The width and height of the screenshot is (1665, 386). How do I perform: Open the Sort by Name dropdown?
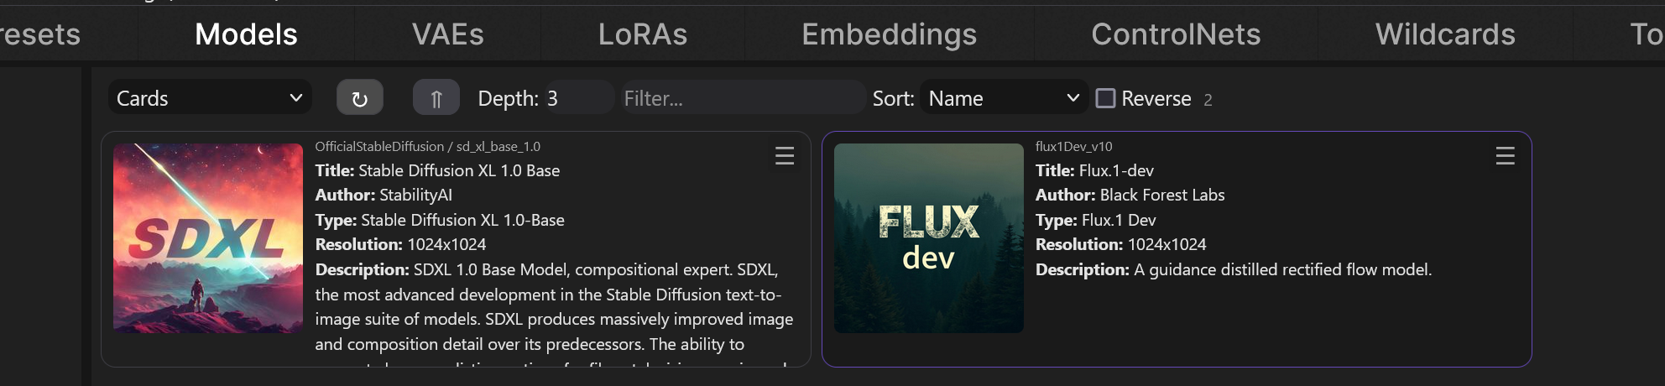pos(1003,98)
